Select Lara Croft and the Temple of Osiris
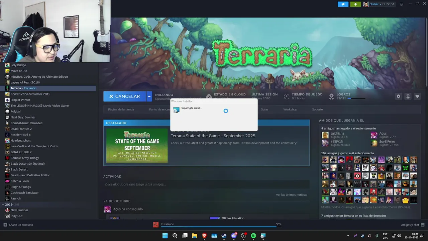428x241 pixels. (34, 146)
